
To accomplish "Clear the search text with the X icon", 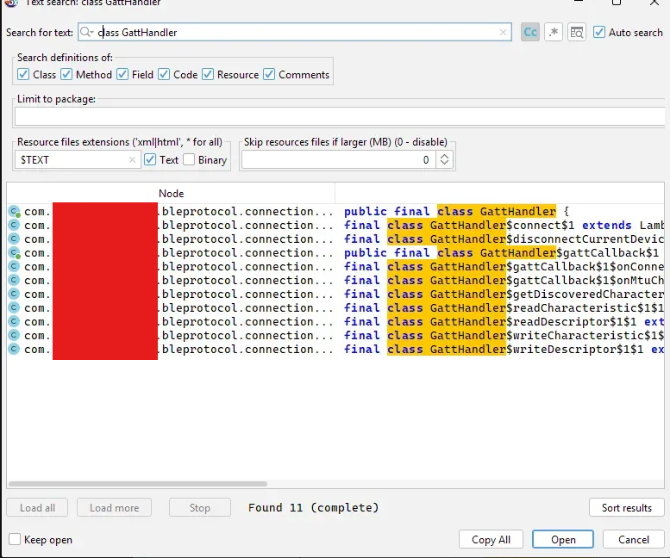I will pyautogui.click(x=504, y=33).
